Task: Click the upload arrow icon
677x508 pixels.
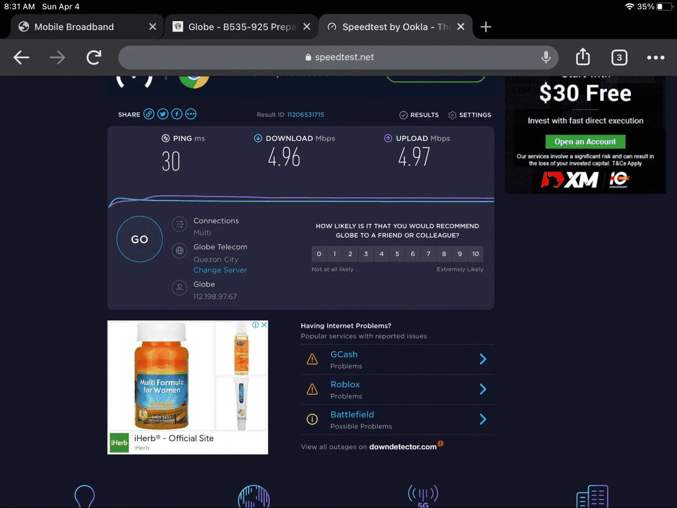Action: click(388, 138)
